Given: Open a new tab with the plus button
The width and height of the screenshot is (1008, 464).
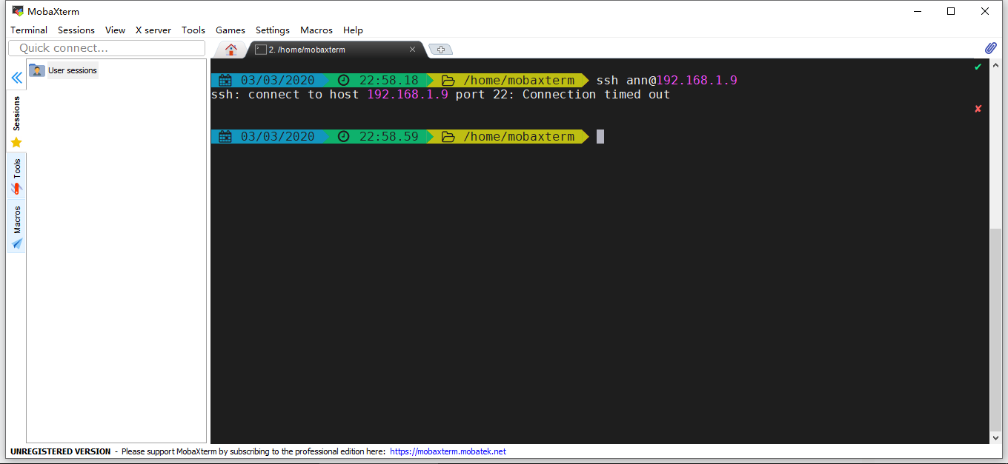Looking at the screenshot, I should point(440,50).
